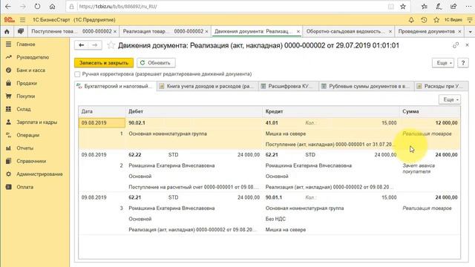Image resolution: width=475 pixels, height=267 pixels.
Task: Navigate back with form arrow button
Action: [x=81, y=45]
